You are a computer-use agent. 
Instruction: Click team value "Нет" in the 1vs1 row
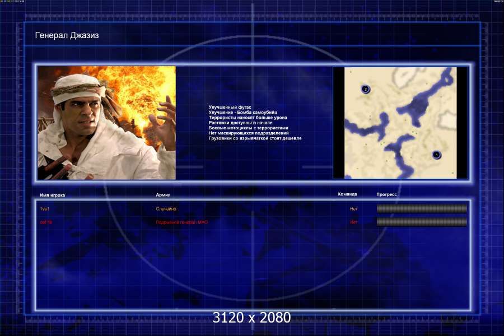(x=353, y=209)
